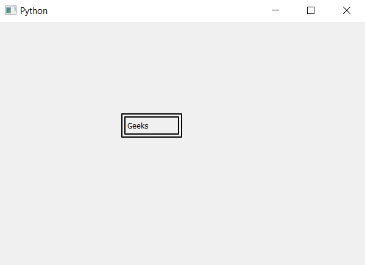
Task: Click the bottom-right corner of Geeks box border
Action: (x=182, y=137)
